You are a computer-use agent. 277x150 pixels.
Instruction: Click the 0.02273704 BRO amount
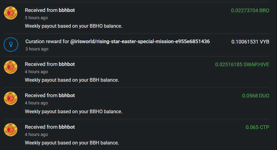click(x=250, y=10)
